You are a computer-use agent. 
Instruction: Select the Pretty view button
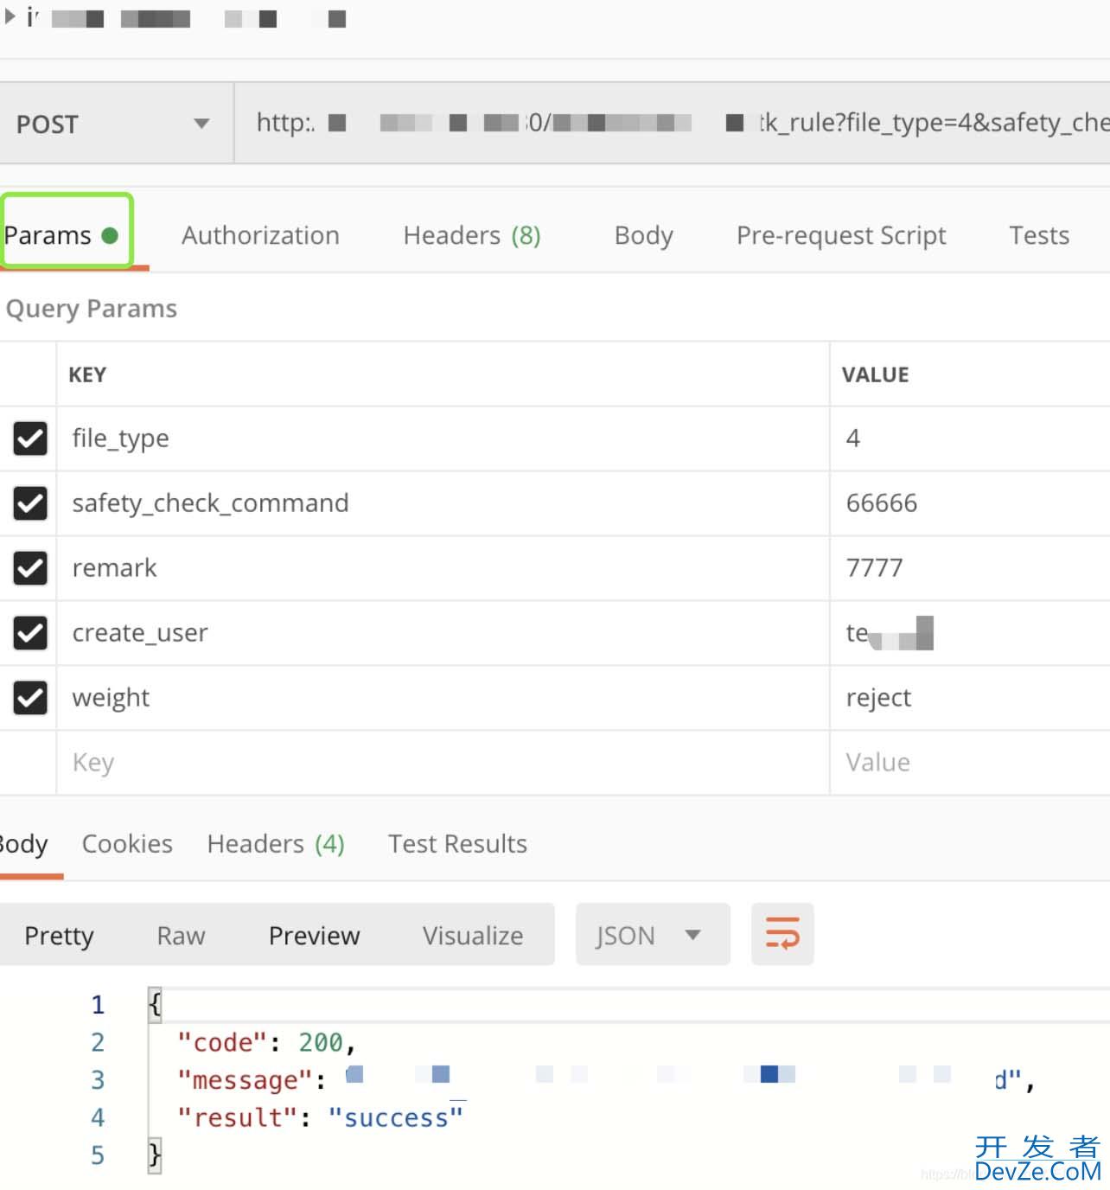59,935
